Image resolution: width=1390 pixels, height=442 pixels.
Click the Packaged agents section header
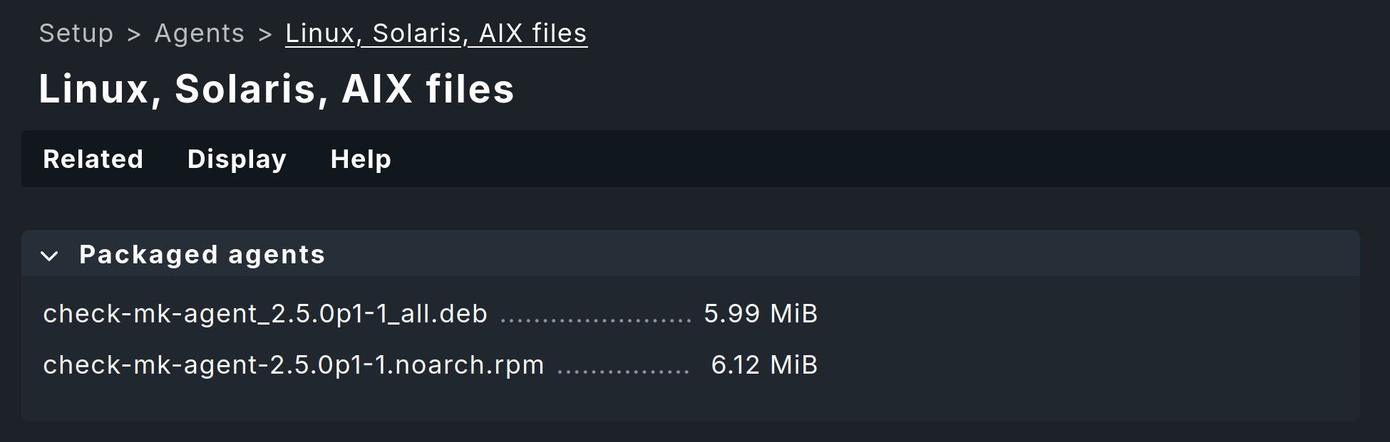click(x=202, y=255)
